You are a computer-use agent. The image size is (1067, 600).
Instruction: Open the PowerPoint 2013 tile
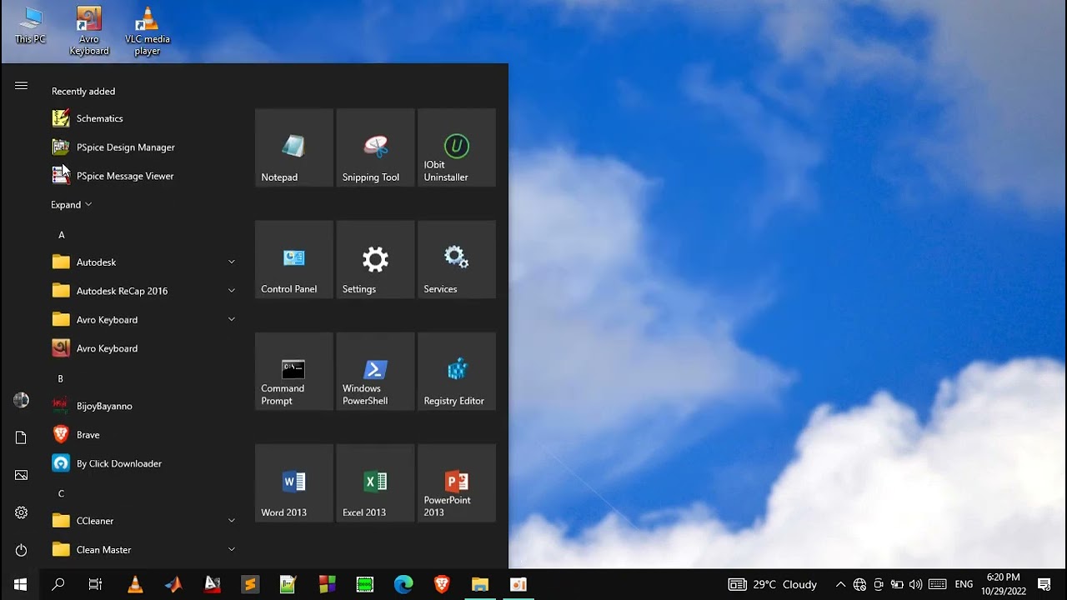(456, 482)
